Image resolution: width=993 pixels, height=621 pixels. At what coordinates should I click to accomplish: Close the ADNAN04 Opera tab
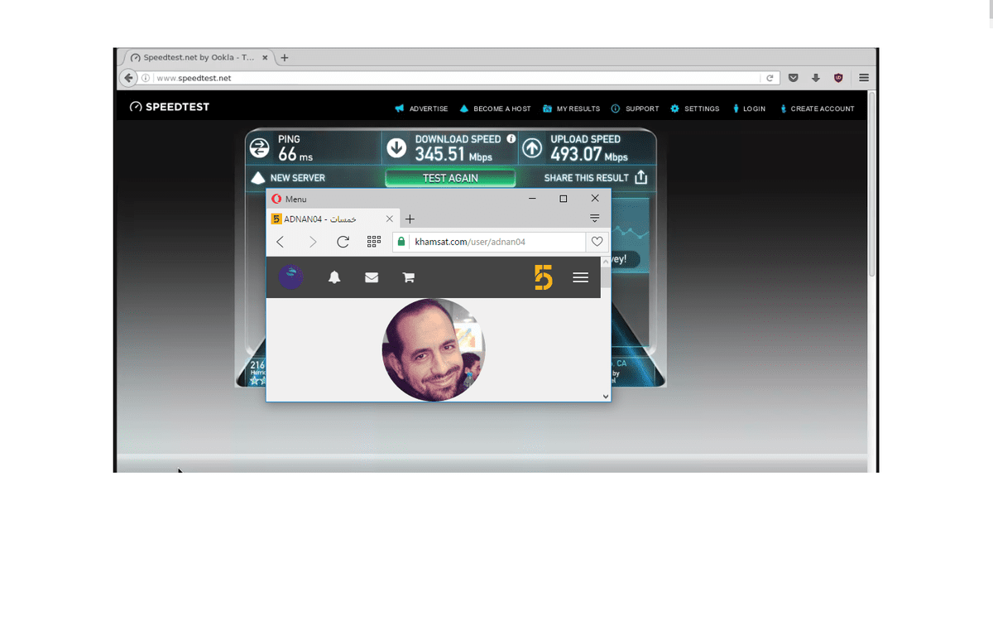[389, 219]
